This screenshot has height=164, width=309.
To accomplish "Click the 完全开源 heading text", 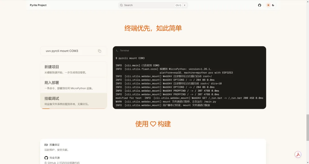I will [x=54, y=158].
